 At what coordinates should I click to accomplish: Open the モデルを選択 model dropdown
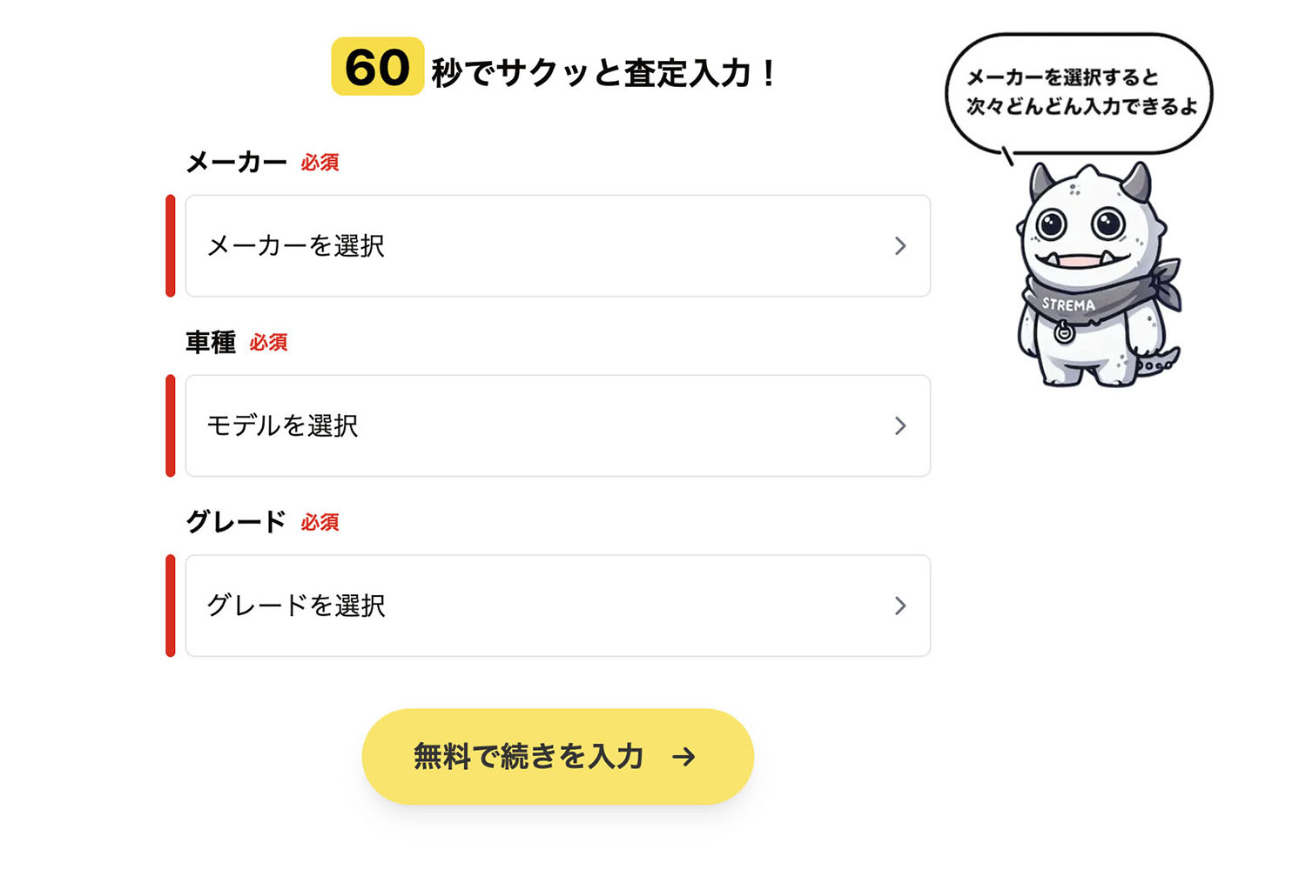click(x=557, y=426)
